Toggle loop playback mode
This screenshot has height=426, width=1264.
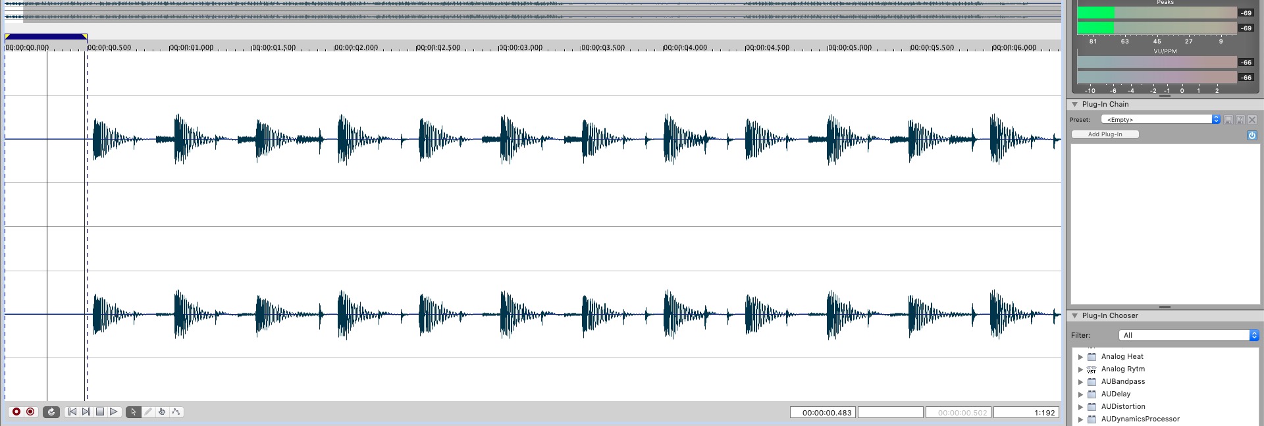(x=51, y=412)
